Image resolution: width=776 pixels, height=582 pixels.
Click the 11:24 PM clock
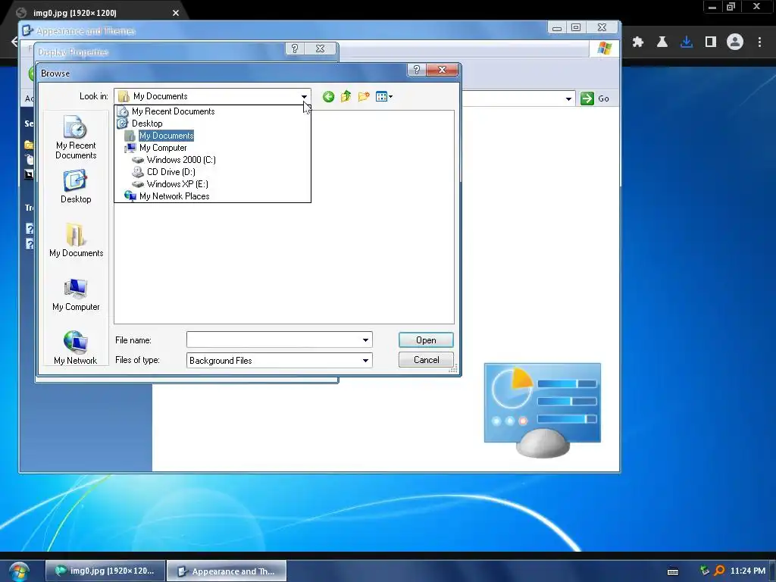click(748, 571)
